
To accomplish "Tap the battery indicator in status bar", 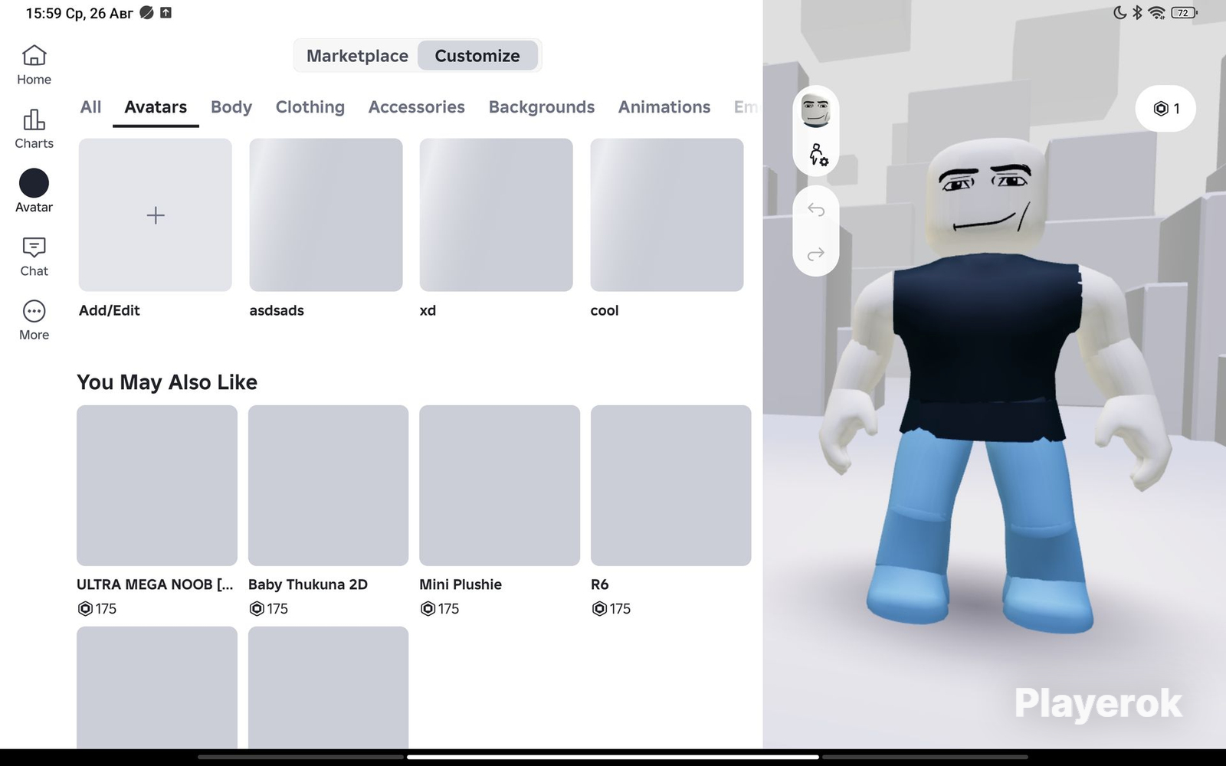I will click(x=1184, y=13).
